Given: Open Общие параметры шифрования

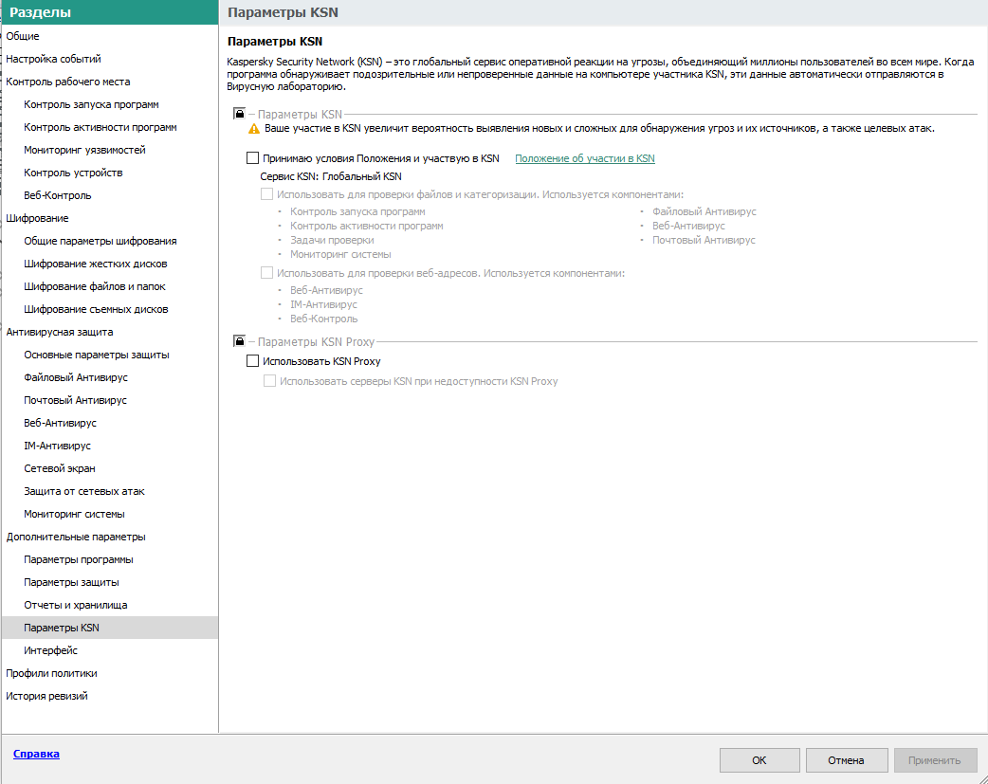Looking at the screenshot, I should pyautogui.click(x=110, y=241).
